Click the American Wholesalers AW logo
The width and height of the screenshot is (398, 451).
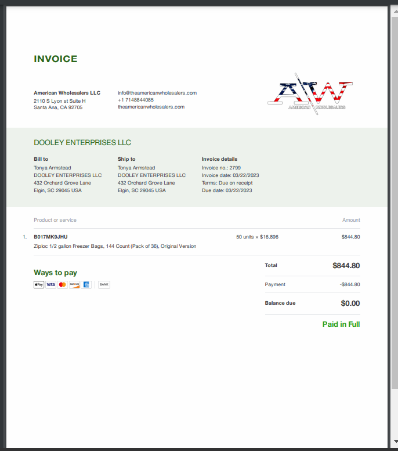[x=310, y=95]
